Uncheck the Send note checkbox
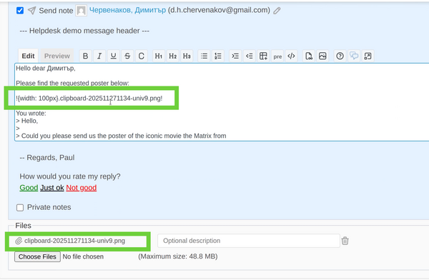The image size is (429, 280). [20, 11]
